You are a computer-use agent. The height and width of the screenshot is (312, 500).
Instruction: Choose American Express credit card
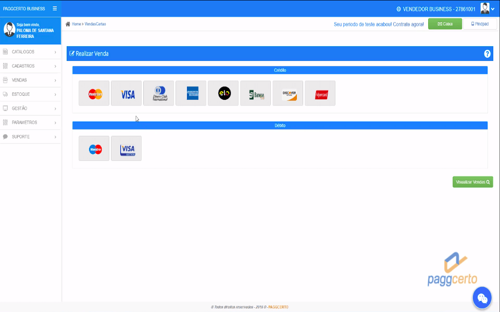coord(191,93)
